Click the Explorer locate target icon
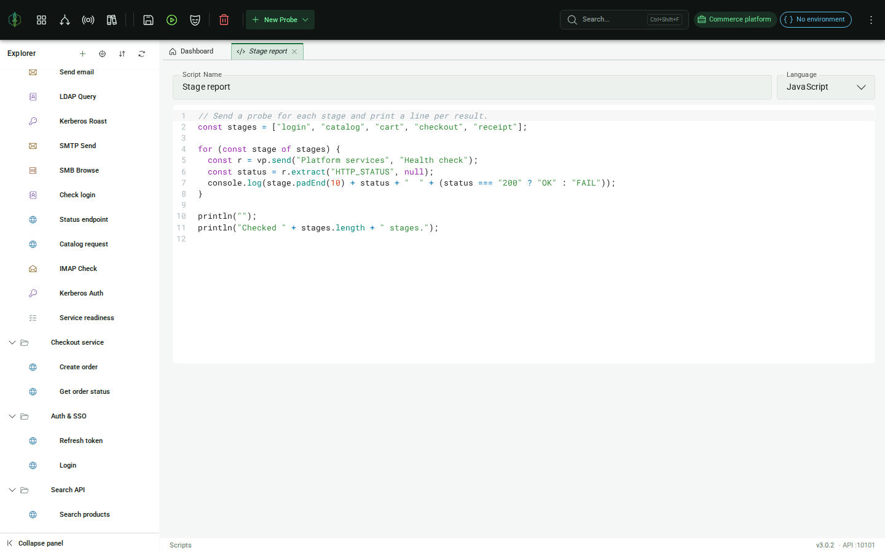This screenshot has height=553, width=885. (102, 54)
